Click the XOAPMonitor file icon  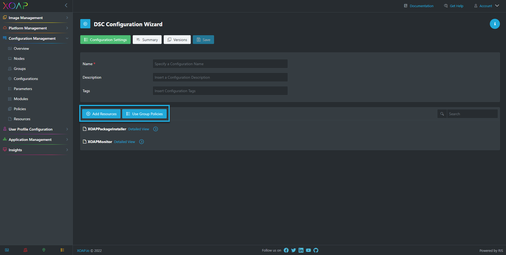coord(85,142)
